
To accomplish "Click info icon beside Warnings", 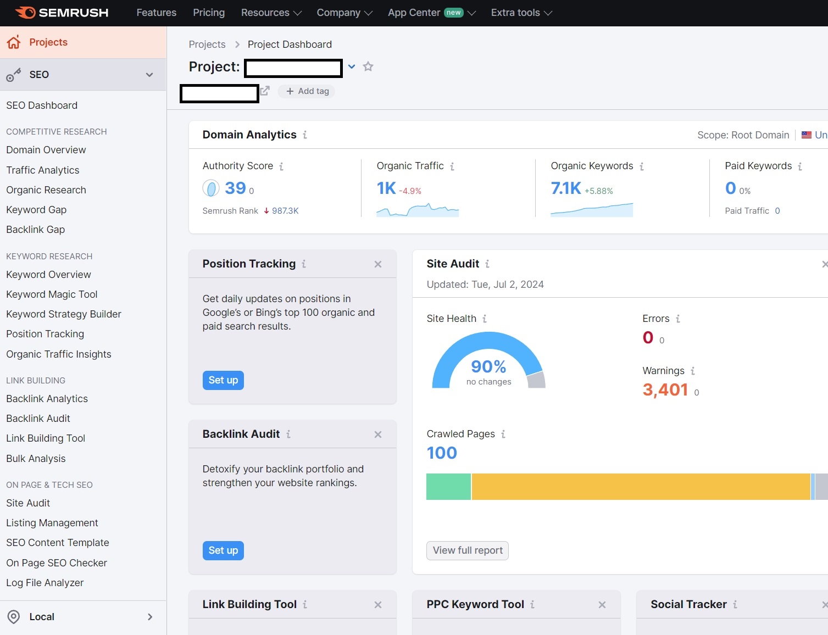I will (x=693, y=371).
